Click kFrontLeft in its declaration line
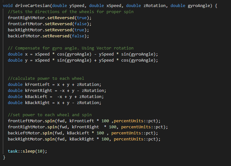 (x=37, y=85)
